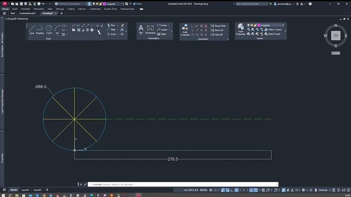Screen dimensions: 351x197
Task: Add a new layout with plus button
Action: click(47, 190)
